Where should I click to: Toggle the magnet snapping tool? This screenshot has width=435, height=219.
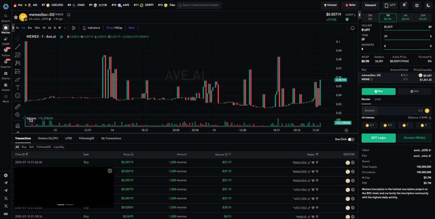[x=18, y=126]
